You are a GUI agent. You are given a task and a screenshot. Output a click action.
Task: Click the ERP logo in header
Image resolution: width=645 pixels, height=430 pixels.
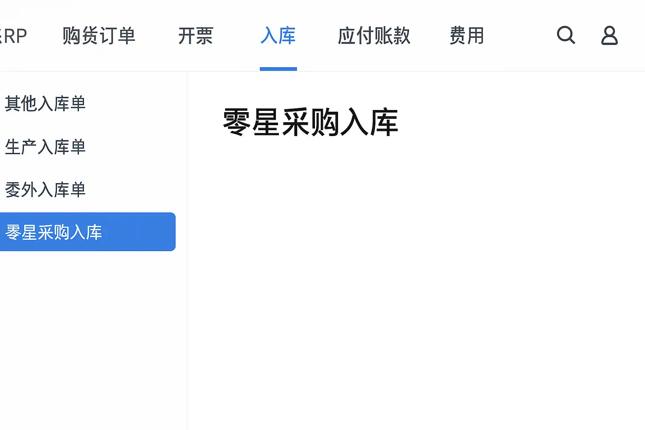coord(13,36)
